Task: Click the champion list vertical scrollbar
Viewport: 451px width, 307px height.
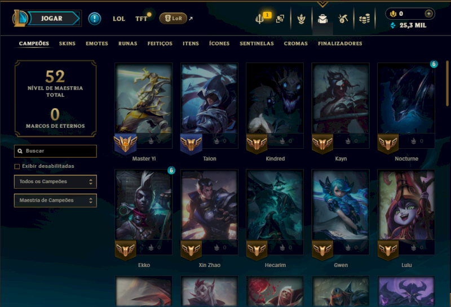Action: point(447,83)
